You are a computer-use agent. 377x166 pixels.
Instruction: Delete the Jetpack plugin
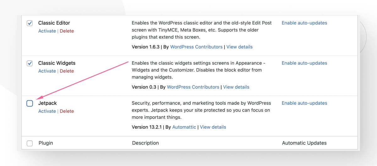(x=67, y=111)
